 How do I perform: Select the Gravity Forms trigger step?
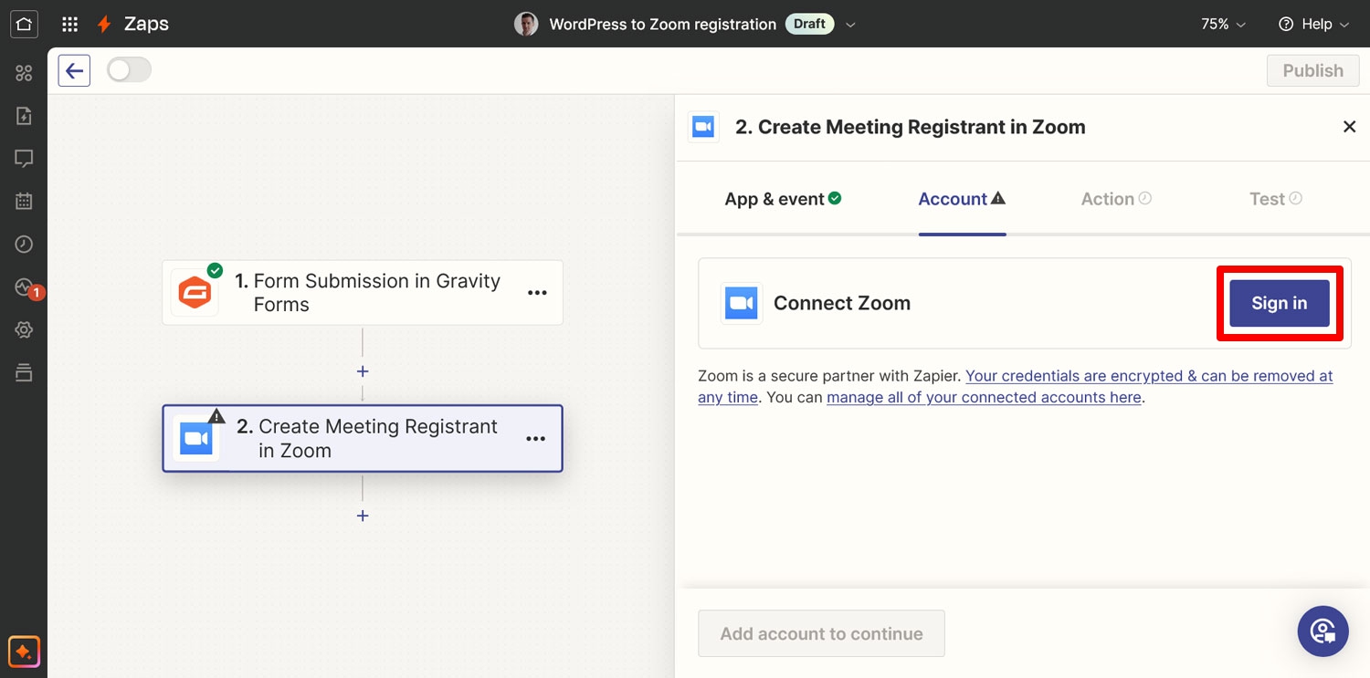tap(363, 293)
